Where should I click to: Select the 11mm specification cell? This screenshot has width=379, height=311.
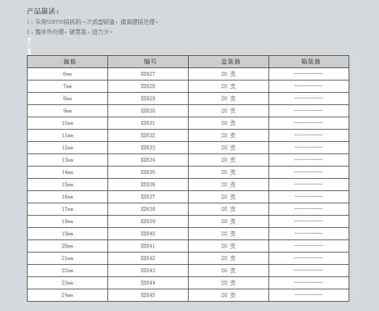(x=67, y=136)
